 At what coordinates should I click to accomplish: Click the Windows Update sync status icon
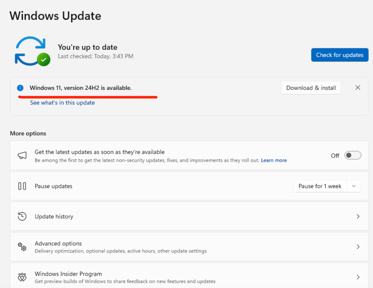(32, 51)
